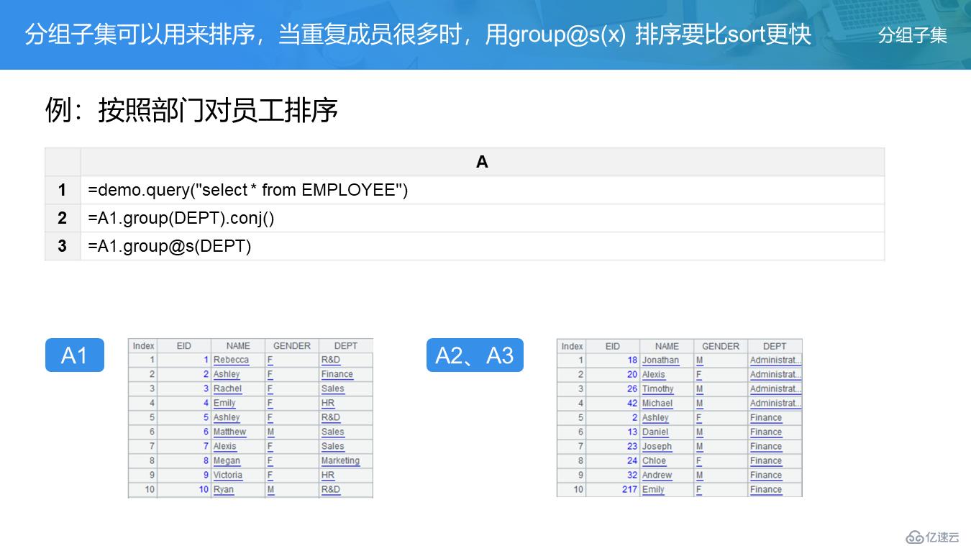Click the DEPT column header in the A2、A3 table
Screen dimensions: 971x546
[775, 346]
